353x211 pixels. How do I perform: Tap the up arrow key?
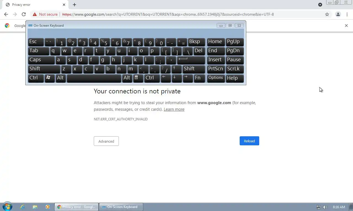(x=176, y=69)
